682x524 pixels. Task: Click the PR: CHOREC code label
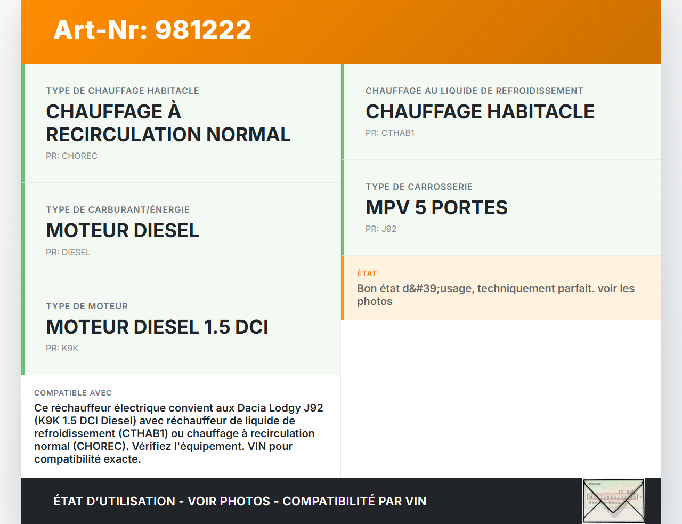[71, 156]
